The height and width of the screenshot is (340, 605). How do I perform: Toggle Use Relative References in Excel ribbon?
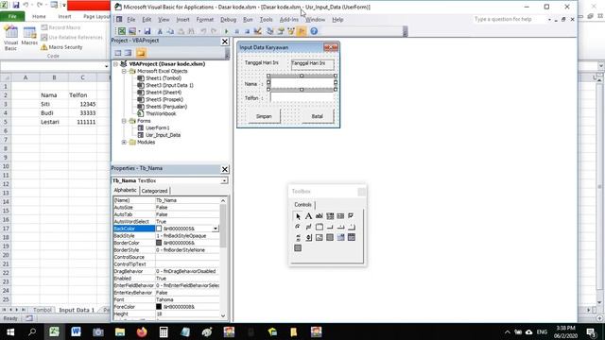(72, 38)
